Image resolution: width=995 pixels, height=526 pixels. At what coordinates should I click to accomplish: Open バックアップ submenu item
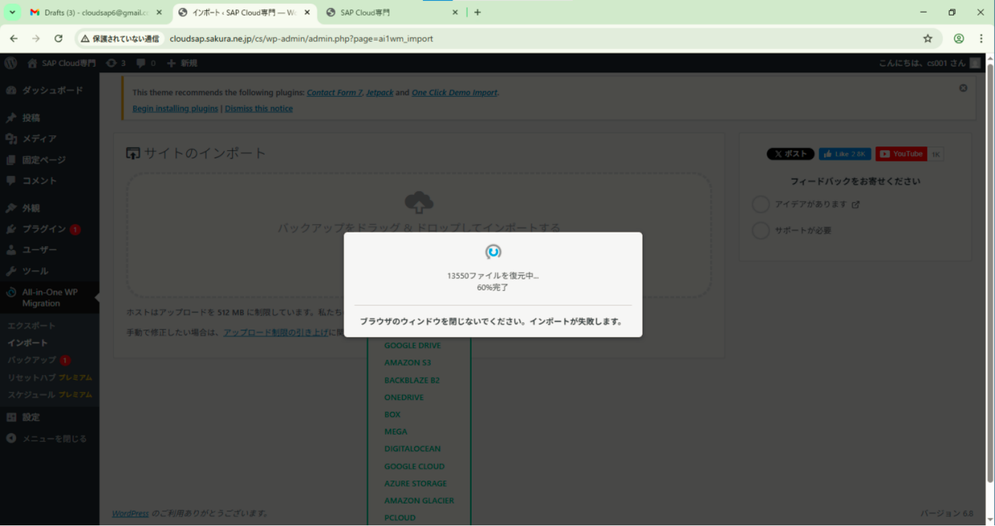39,360
